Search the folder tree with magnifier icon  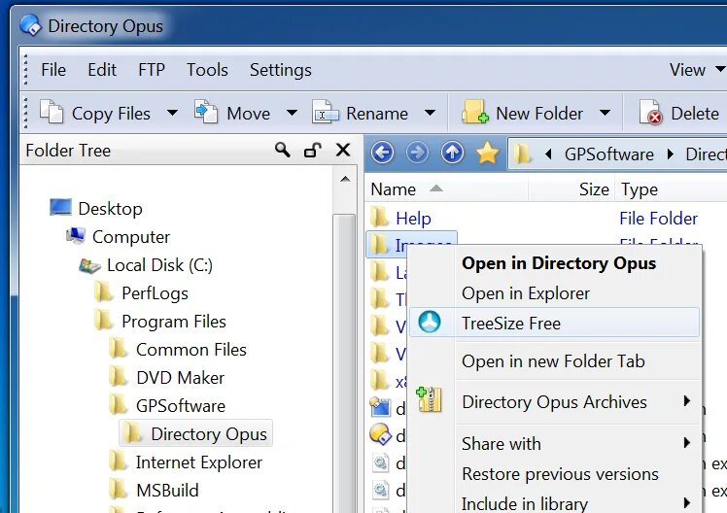pos(283,150)
